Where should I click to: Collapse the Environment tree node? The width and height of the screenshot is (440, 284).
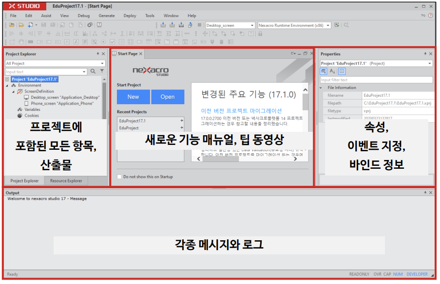(x=7, y=86)
